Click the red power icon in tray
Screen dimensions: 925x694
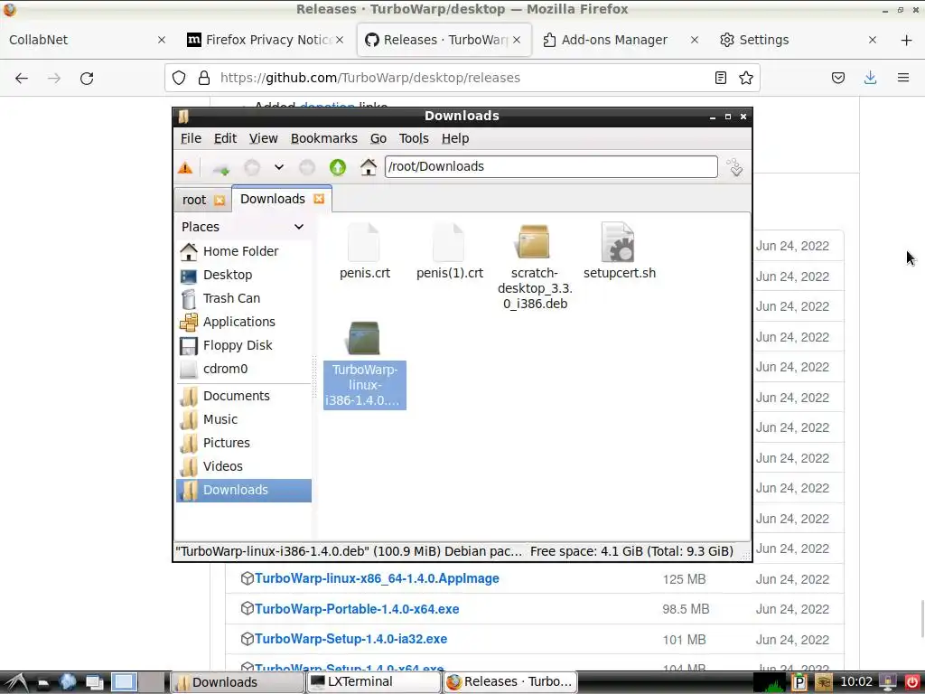coord(911,683)
